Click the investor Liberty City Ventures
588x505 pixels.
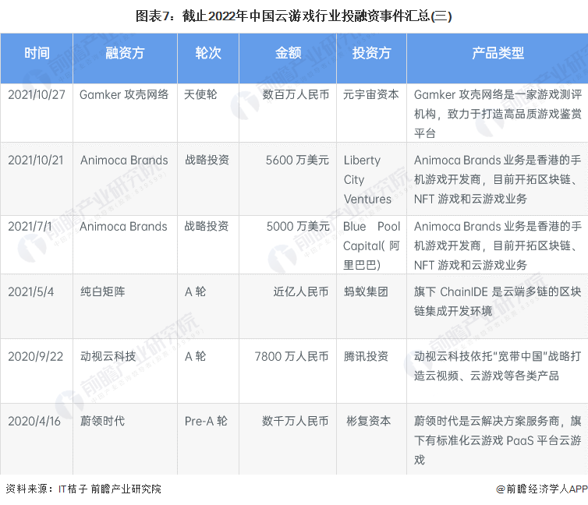(367, 180)
